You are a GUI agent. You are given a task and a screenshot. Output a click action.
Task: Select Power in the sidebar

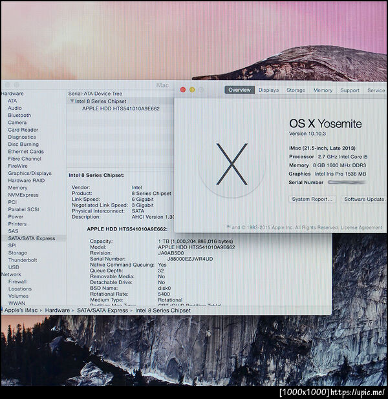[x=16, y=216]
